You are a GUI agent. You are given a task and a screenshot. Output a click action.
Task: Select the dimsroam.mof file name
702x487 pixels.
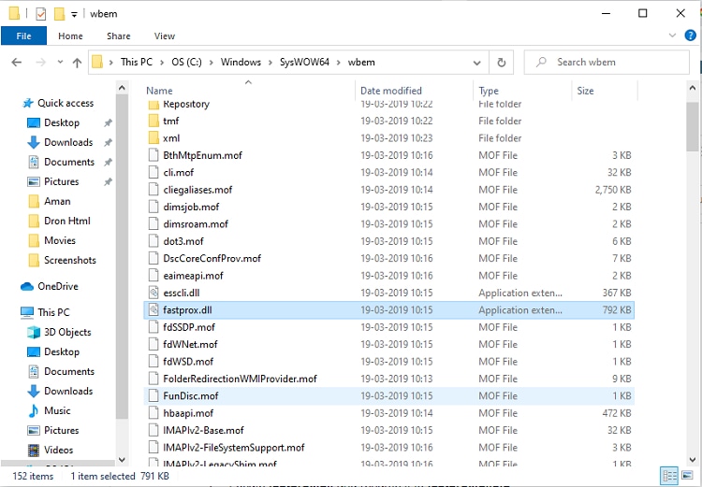(x=196, y=224)
